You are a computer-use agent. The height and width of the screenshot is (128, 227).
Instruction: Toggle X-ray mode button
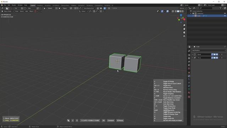[173, 11]
